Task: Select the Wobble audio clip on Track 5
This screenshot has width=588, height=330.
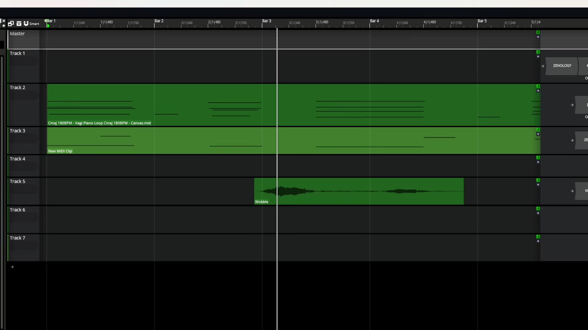Action: (359, 191)
